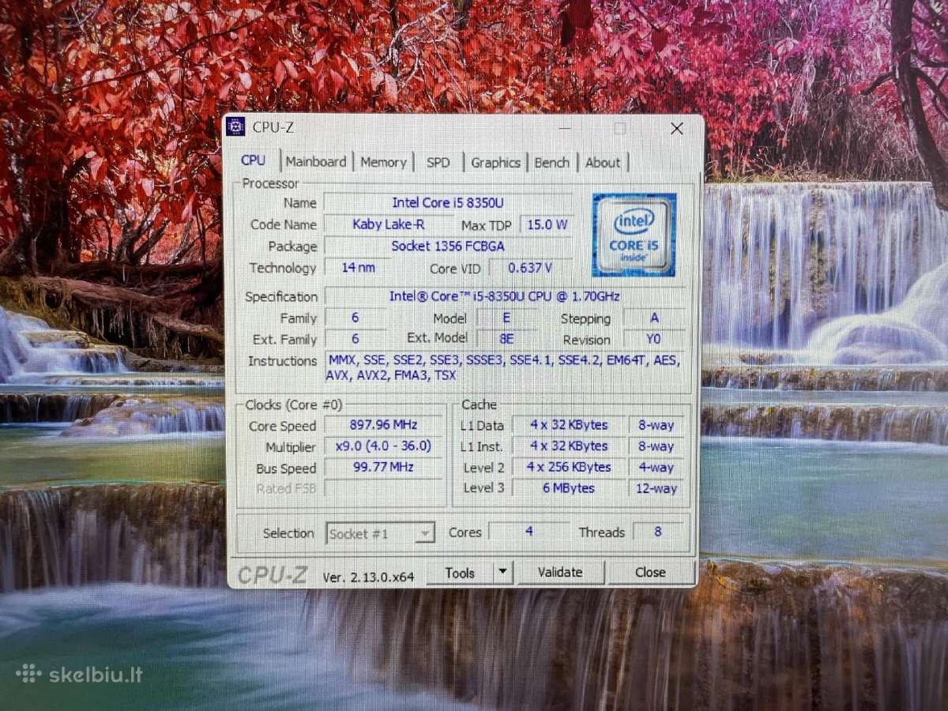Click the Close button at bottom

tap(650, 572)
